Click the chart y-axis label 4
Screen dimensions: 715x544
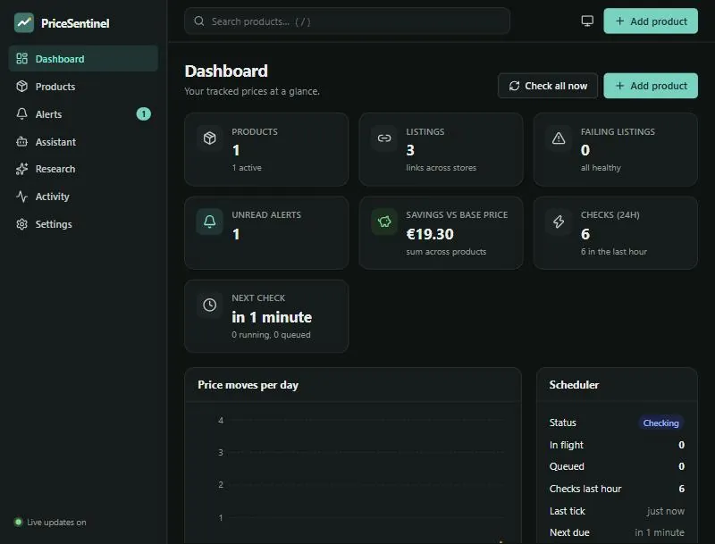click(221, 420)
